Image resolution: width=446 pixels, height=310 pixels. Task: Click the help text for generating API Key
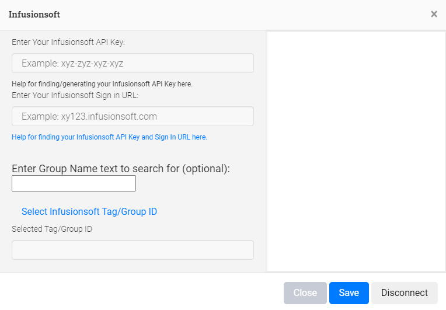[102, 84]
